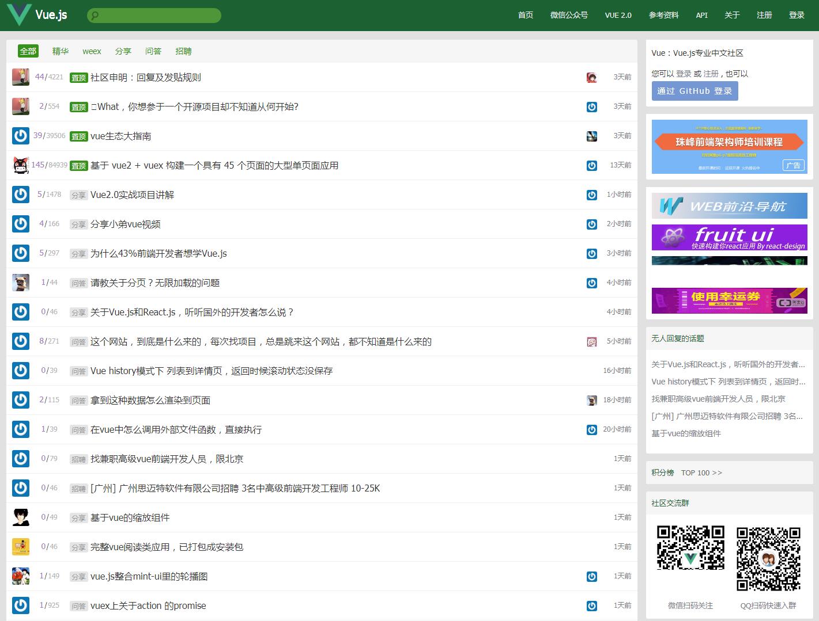Click author avatar of 基于vue的缩放组件 post
The image size is (819, 621).
click(x=21, y=517)
